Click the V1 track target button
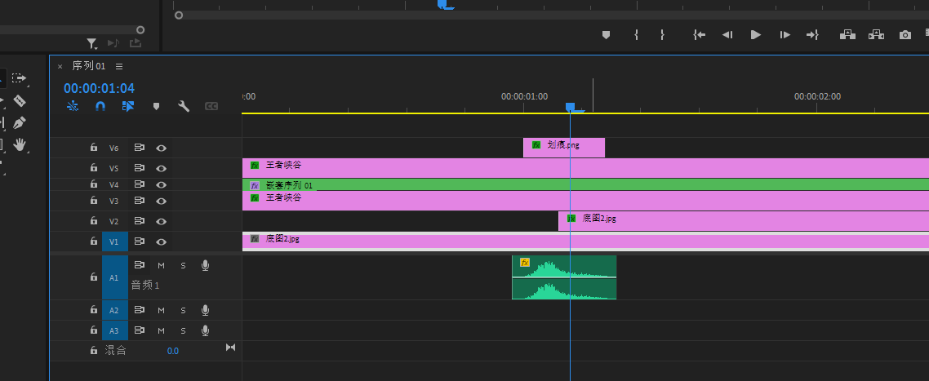 (x=113, y=242)
